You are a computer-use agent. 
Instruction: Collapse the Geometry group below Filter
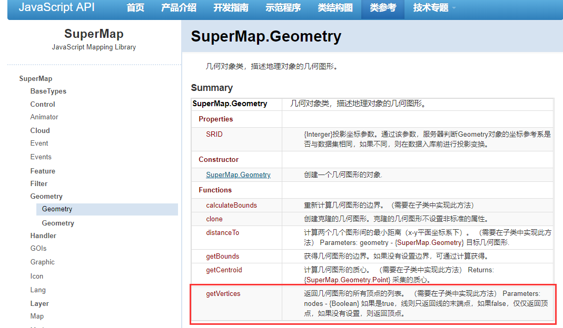(46, 197)
